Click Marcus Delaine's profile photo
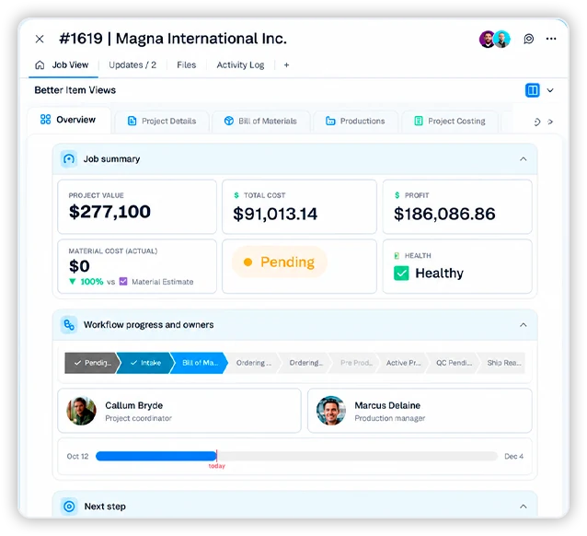The width and height of the screenshot is (587, 536). coord(331,411)
